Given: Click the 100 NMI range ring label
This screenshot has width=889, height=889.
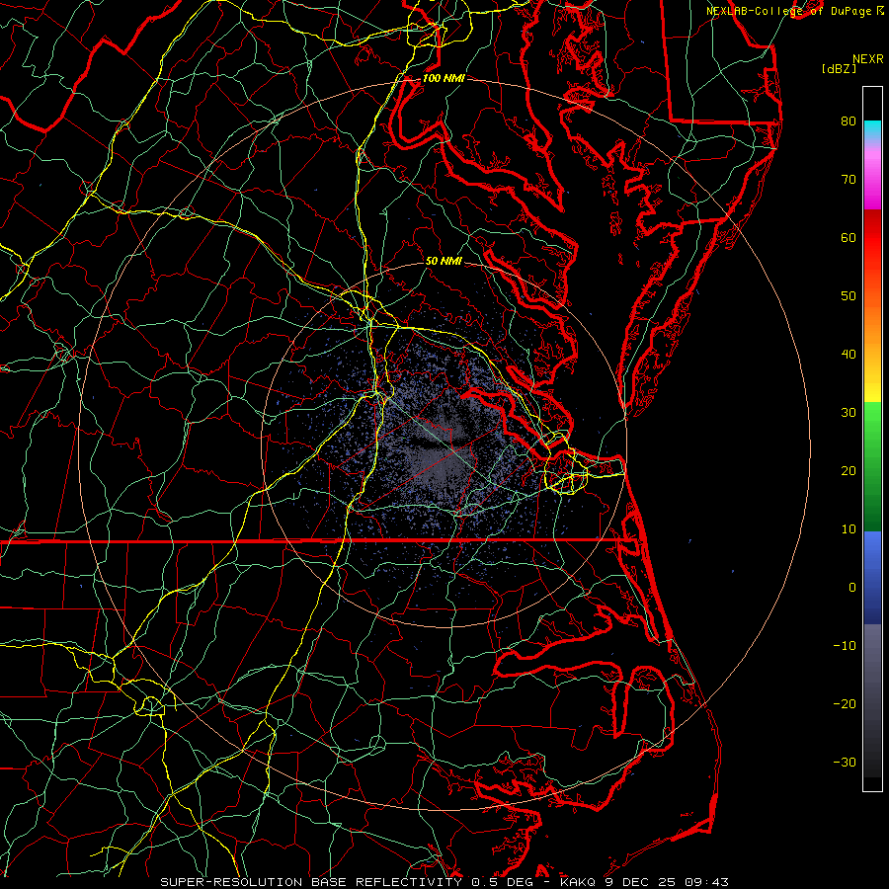Looking at the screenshot, I should 443,78.
